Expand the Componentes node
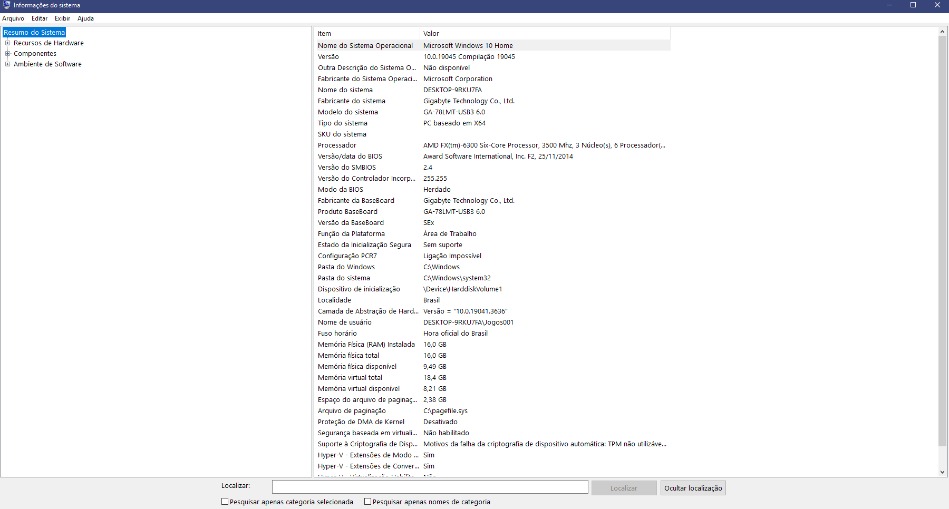The image size is (949, 509). (x=8, y=54)
